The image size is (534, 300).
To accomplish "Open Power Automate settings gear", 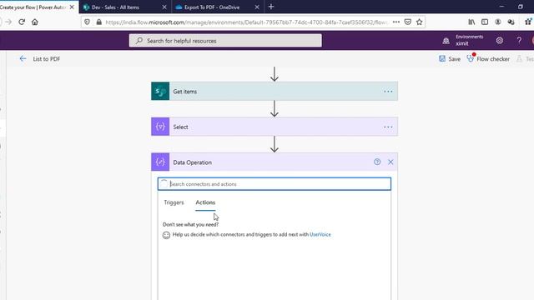I will click(499, 41).
